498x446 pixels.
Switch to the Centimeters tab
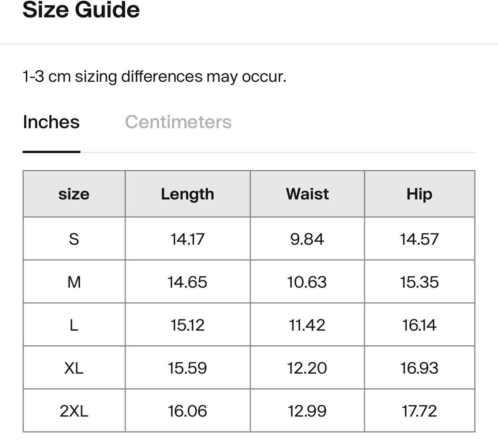tap(178, 122)
